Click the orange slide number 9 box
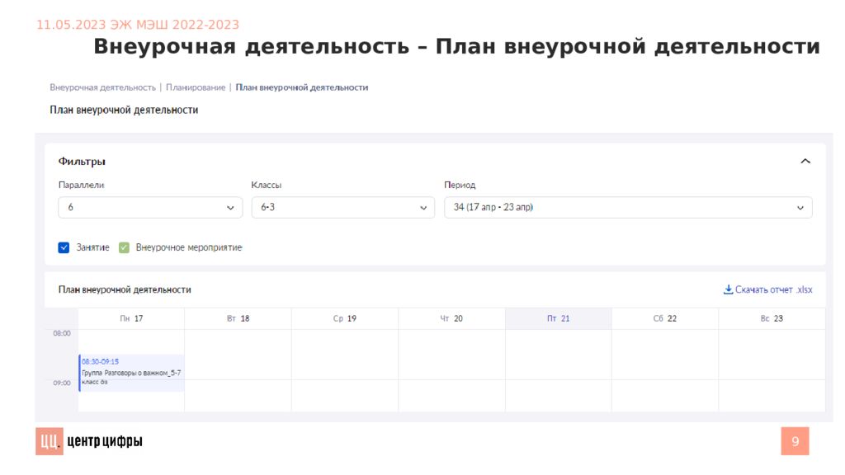 tap(795, 441)
